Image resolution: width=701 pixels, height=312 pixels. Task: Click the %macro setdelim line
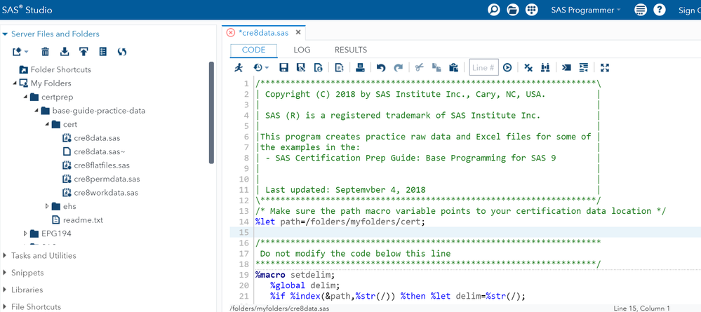(x=295, y=274)
